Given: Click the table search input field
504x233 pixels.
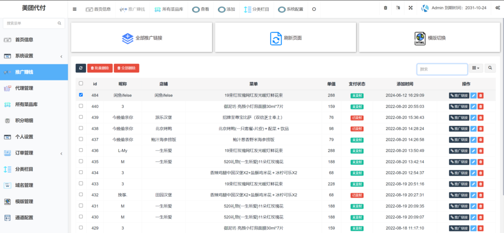Looking at the screenshot, I should tap(441, 69).
